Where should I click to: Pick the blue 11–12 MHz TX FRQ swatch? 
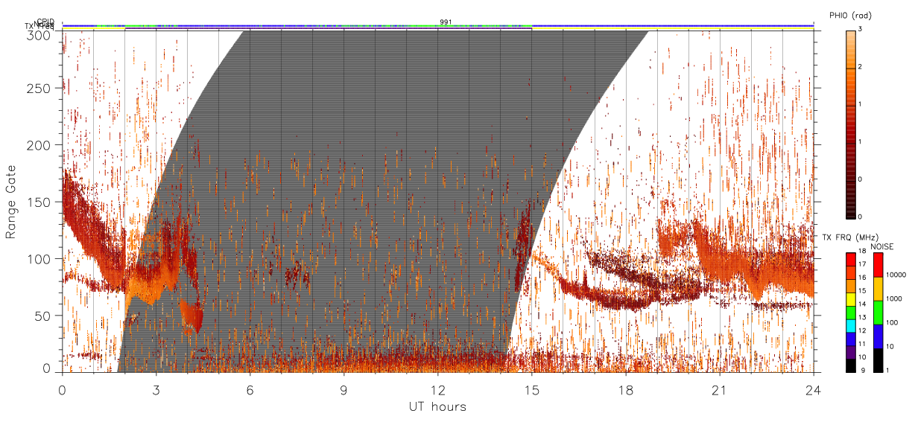tap(850, 338)
